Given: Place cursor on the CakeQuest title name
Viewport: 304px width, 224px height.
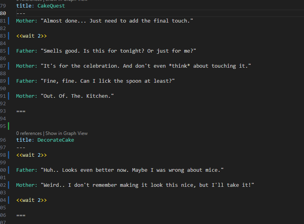Looking at the screenshot, I should (x=51, y=6).
